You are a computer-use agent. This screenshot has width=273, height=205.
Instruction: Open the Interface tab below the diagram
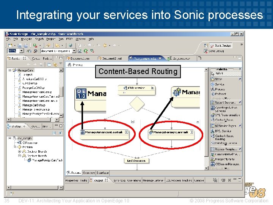pos(102,173)
